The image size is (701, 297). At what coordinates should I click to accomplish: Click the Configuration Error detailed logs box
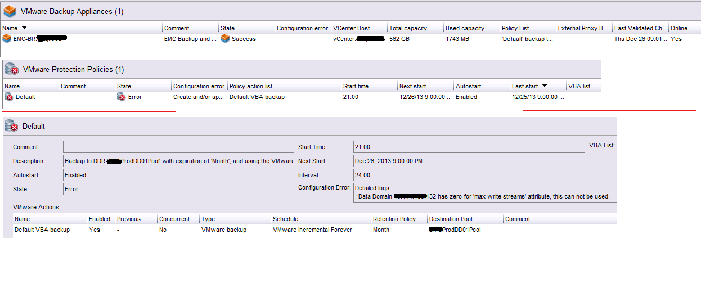(484, 192)
